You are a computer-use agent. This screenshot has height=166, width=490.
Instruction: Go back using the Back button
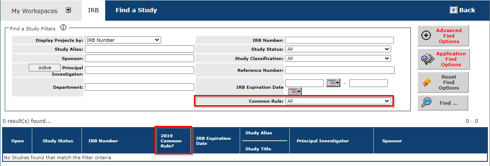[462, 10]
